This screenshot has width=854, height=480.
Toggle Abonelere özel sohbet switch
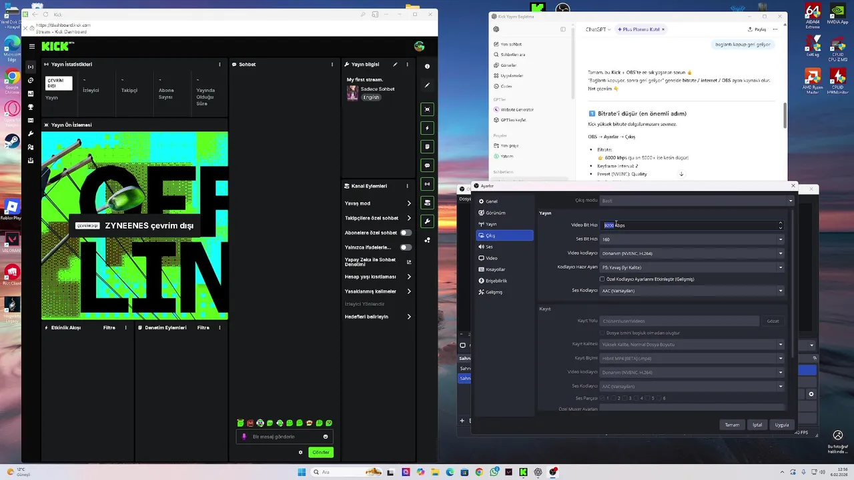point(406,233)
